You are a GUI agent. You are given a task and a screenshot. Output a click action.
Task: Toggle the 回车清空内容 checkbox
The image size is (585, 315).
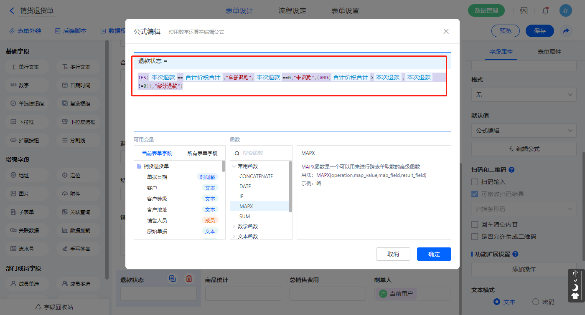474,224
